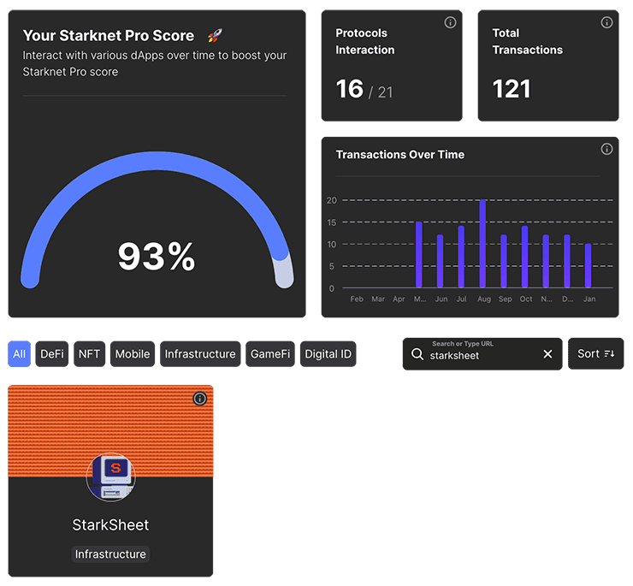Open info icon on Transactions Over Time
The image size is (633, 586).
(x=606, y=149)
